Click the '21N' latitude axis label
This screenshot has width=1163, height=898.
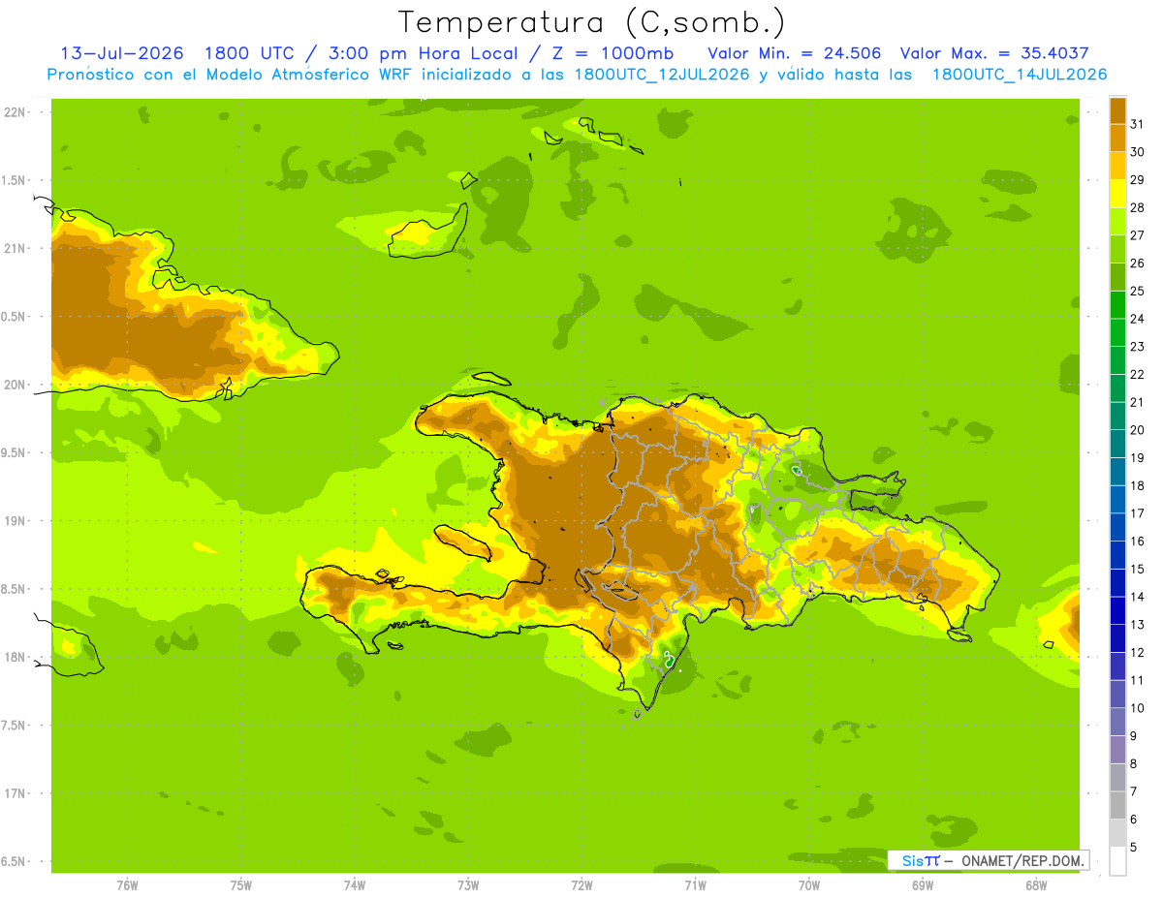coord(15,248)
